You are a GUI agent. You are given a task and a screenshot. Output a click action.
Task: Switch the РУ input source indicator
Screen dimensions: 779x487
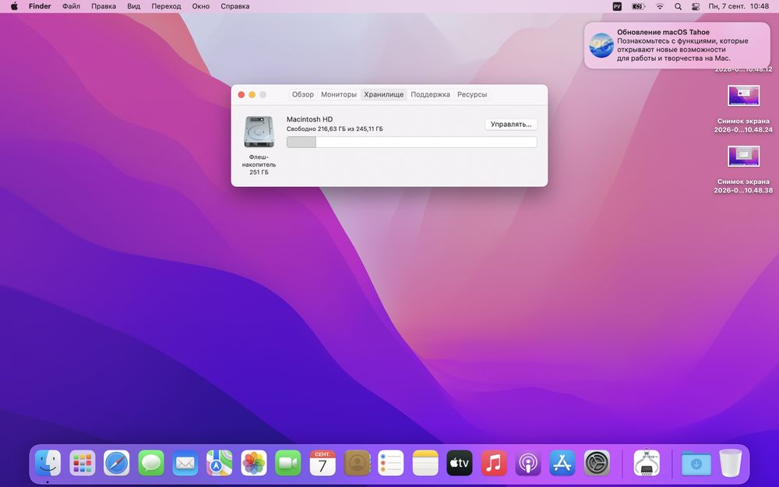(x=617, y=6)
